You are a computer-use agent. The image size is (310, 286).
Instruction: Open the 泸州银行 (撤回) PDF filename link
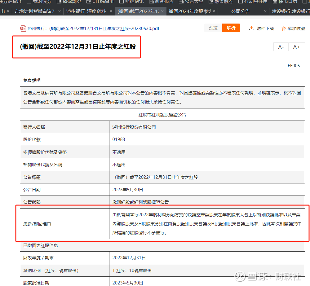(93, 29)
